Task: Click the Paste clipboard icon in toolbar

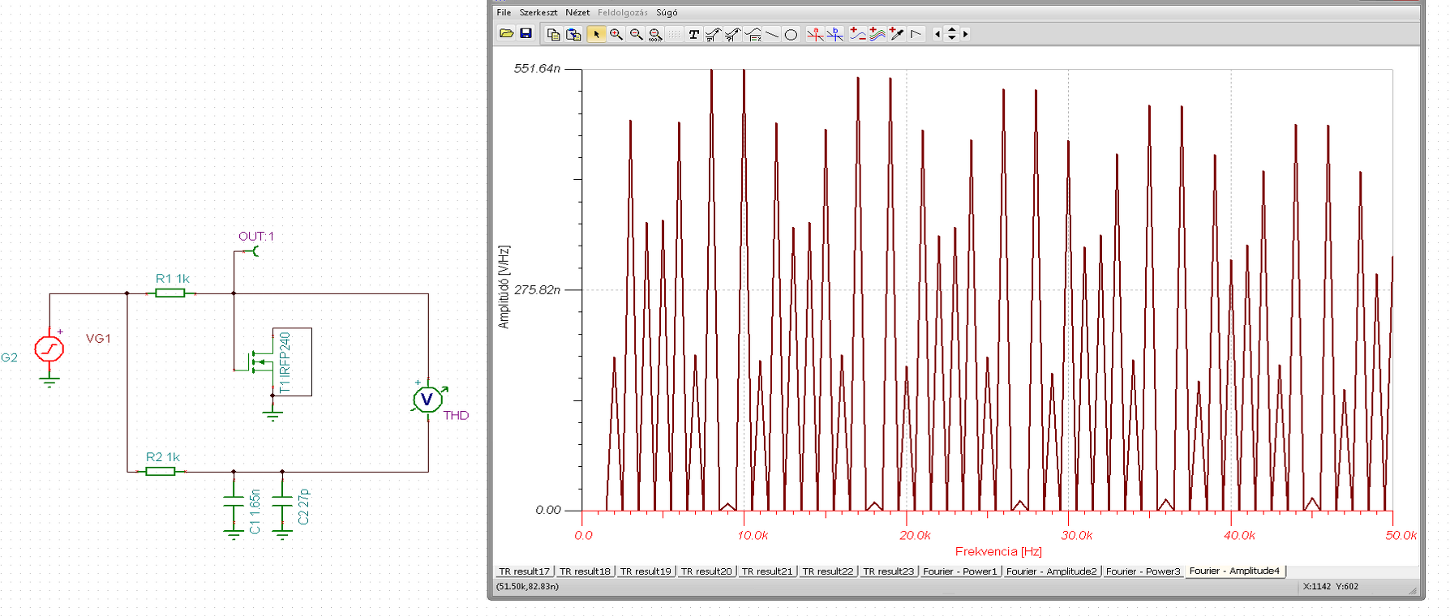Action: point(573,34)
